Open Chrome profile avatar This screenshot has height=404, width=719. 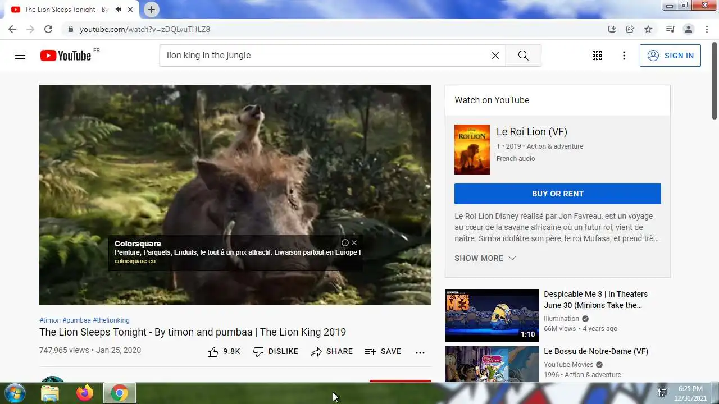coord(688,29)
